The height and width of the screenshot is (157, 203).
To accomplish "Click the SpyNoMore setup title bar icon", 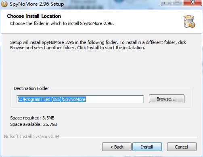I will pyautogui.click(x=4, y=4).
